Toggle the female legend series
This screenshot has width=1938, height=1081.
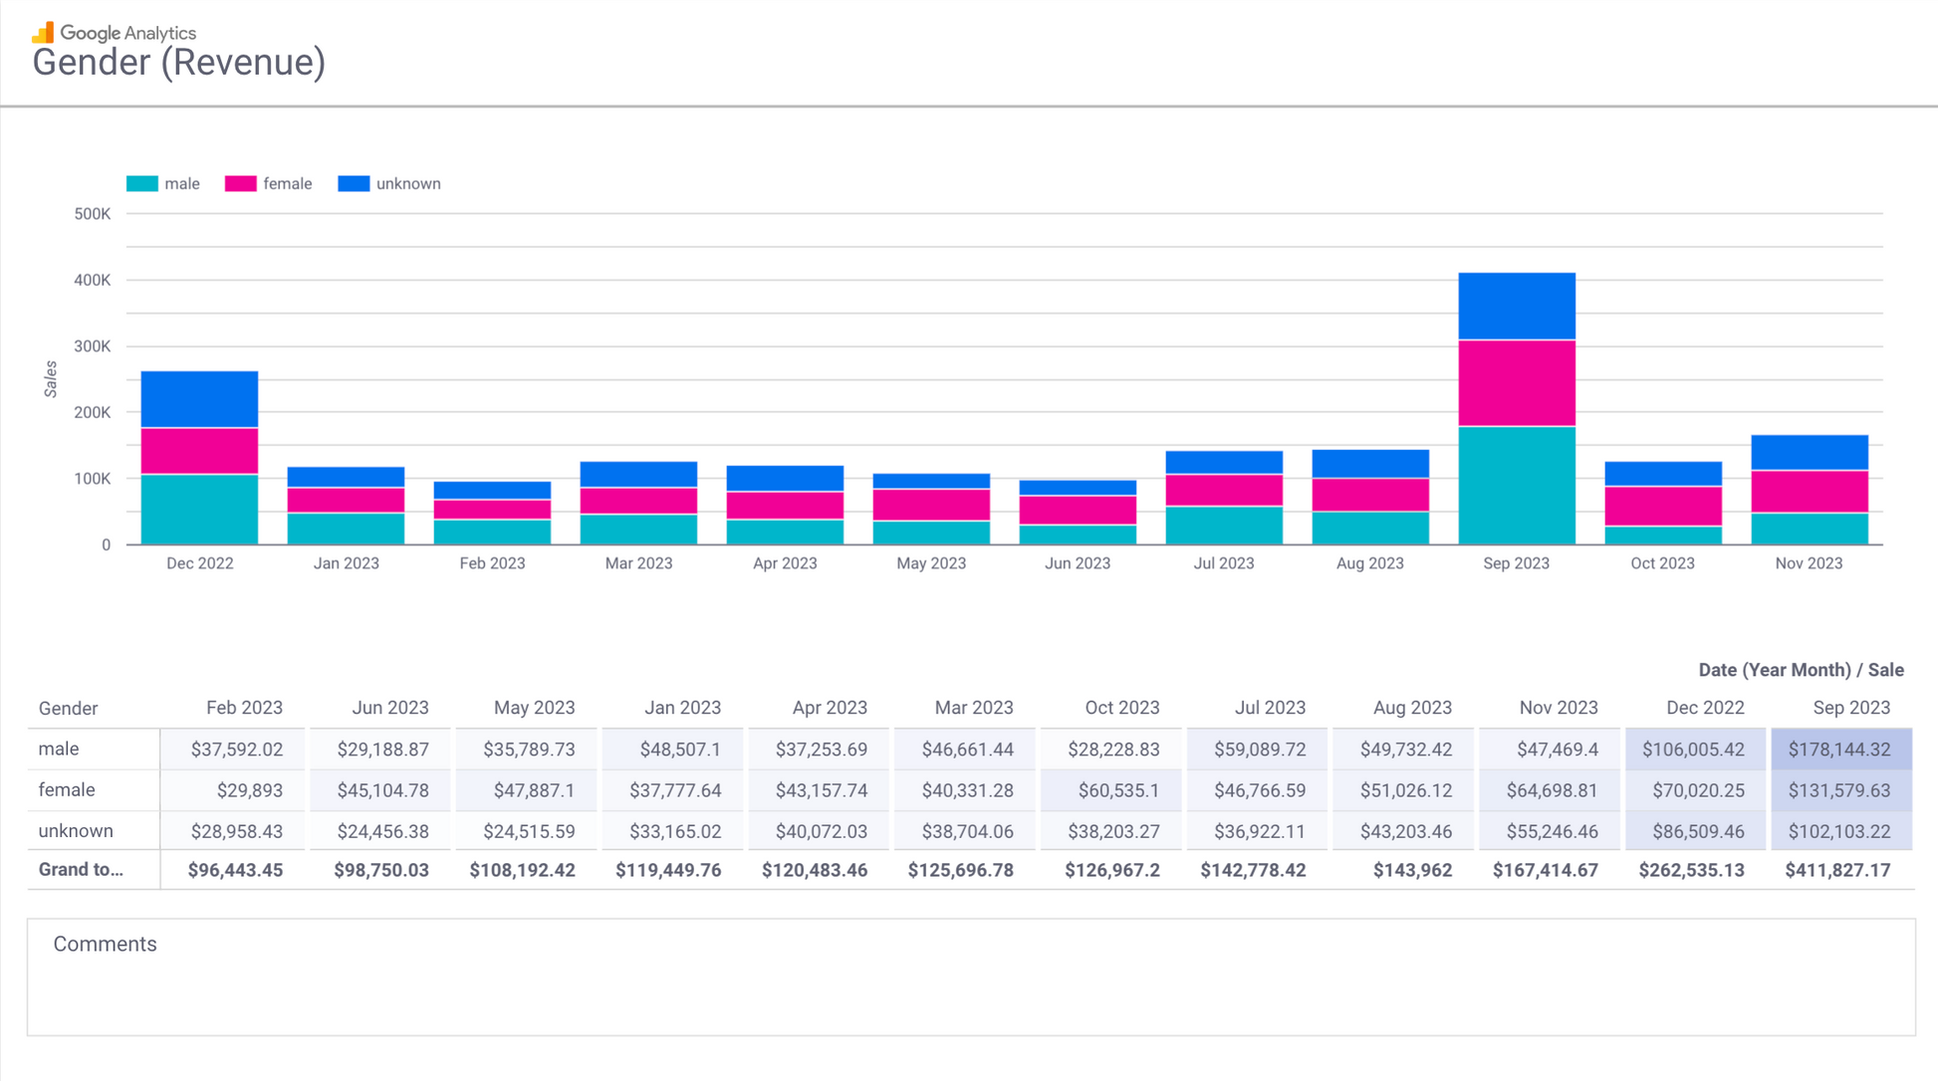[x=287, y=184]
